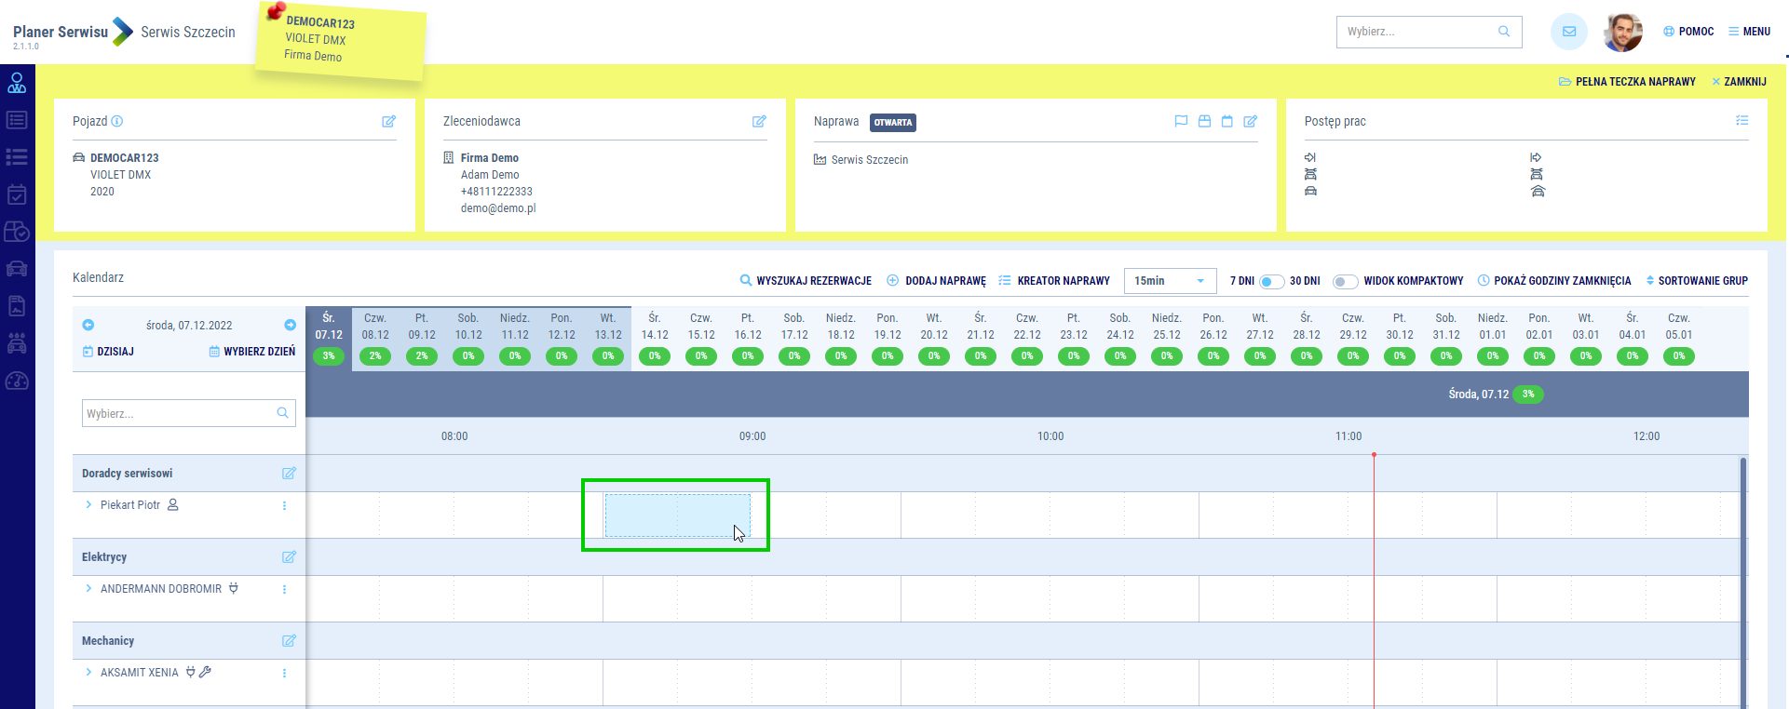Viewport: 1789px width, 709px height.
Task: Edit the Doradcy serwisowi group
Action: (289, 474)
